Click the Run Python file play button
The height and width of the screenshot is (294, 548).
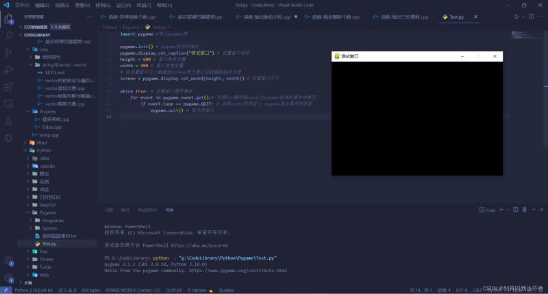pos(516,16)
